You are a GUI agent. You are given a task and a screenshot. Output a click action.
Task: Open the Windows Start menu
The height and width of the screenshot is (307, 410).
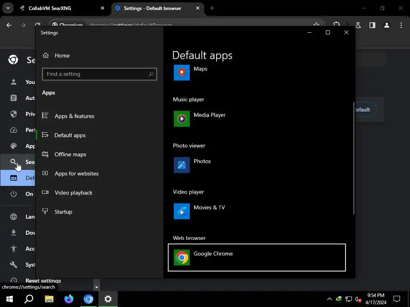click(x=10, y=299)
